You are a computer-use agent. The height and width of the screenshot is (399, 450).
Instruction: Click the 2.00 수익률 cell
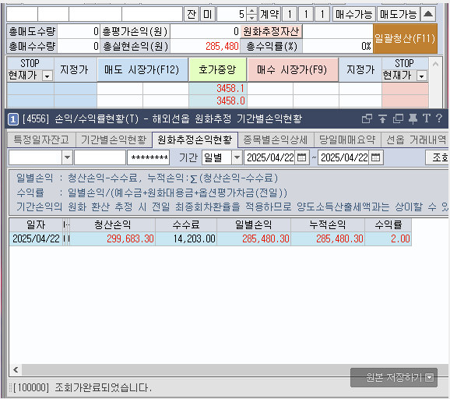(388, 238)
